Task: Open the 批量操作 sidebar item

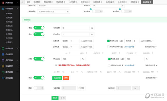Action: click(x=9, y=42)
